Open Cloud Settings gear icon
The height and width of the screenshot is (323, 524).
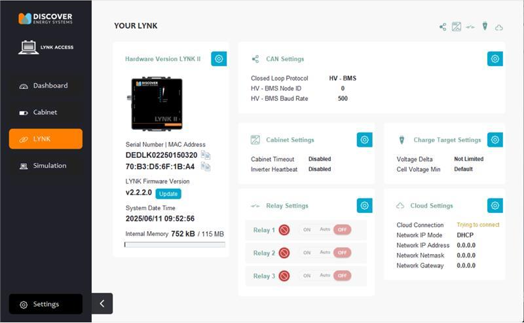[495, 205]
